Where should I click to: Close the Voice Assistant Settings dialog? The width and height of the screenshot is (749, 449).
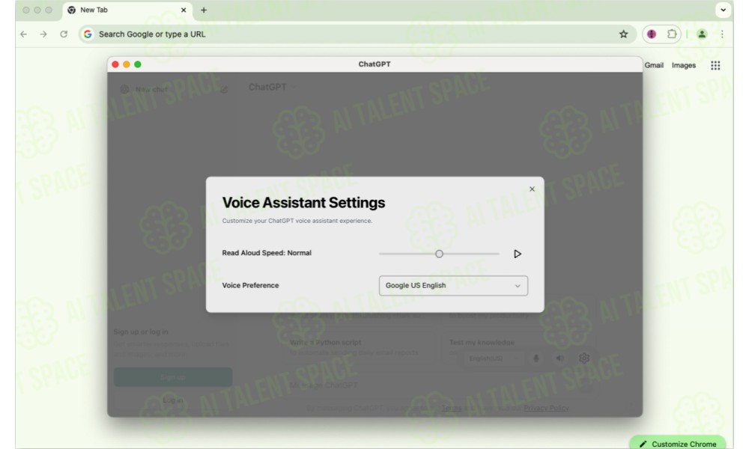[532, 189]
